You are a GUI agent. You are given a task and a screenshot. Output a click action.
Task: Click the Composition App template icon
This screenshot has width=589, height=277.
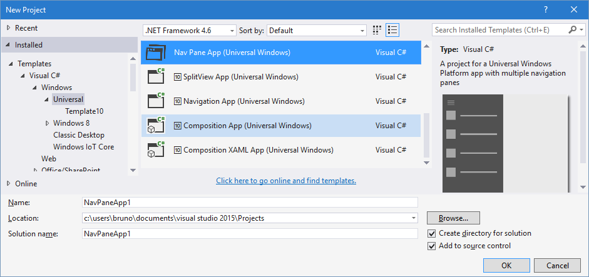[155, 125]
